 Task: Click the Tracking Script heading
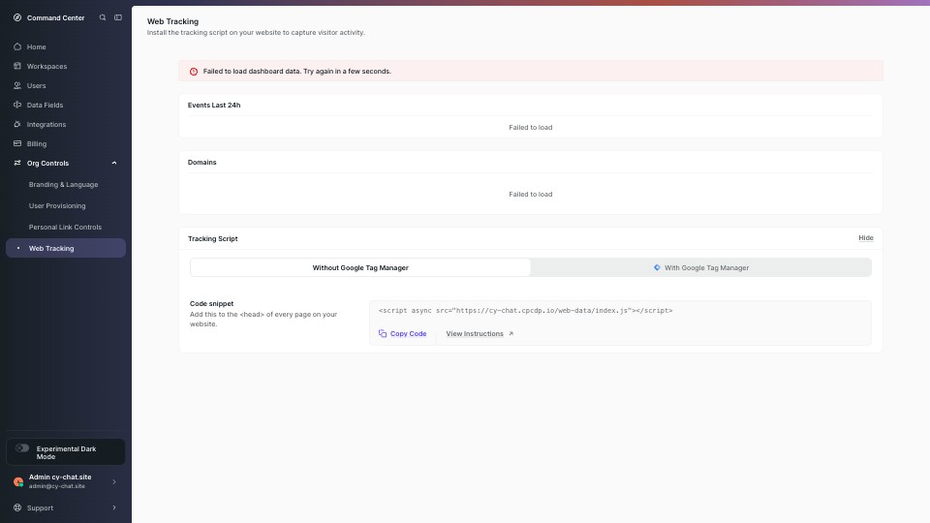[212, 238]
